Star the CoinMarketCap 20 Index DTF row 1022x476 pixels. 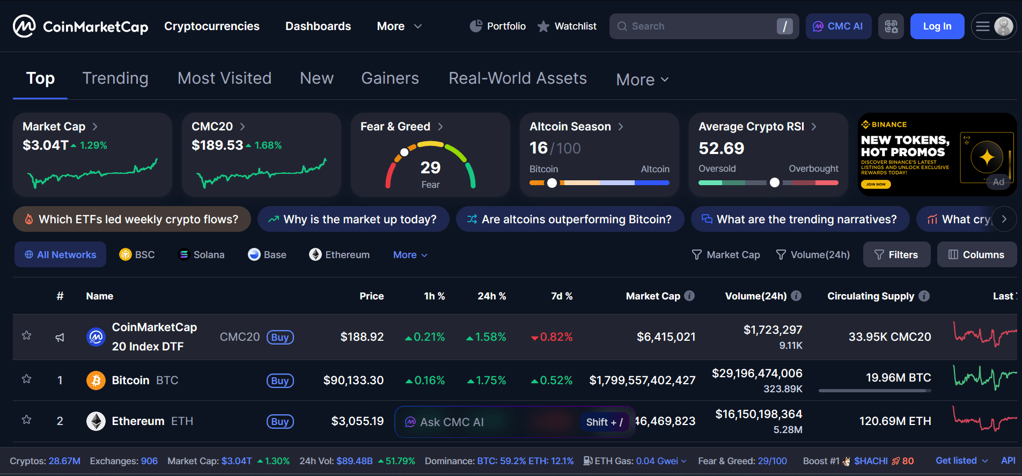click(x=26, y=336)
